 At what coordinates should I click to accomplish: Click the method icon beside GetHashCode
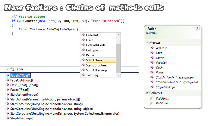point(83,45)
